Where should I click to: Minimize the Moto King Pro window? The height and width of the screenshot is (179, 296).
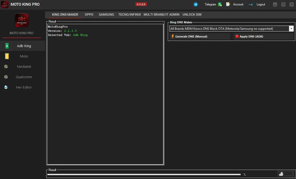pyautogui.click(x=275, y=4)
